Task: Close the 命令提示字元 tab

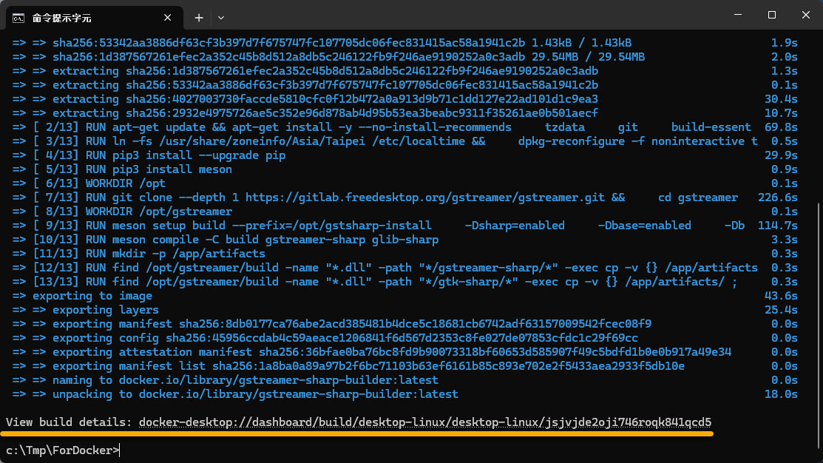Action: tap(171, 17)
